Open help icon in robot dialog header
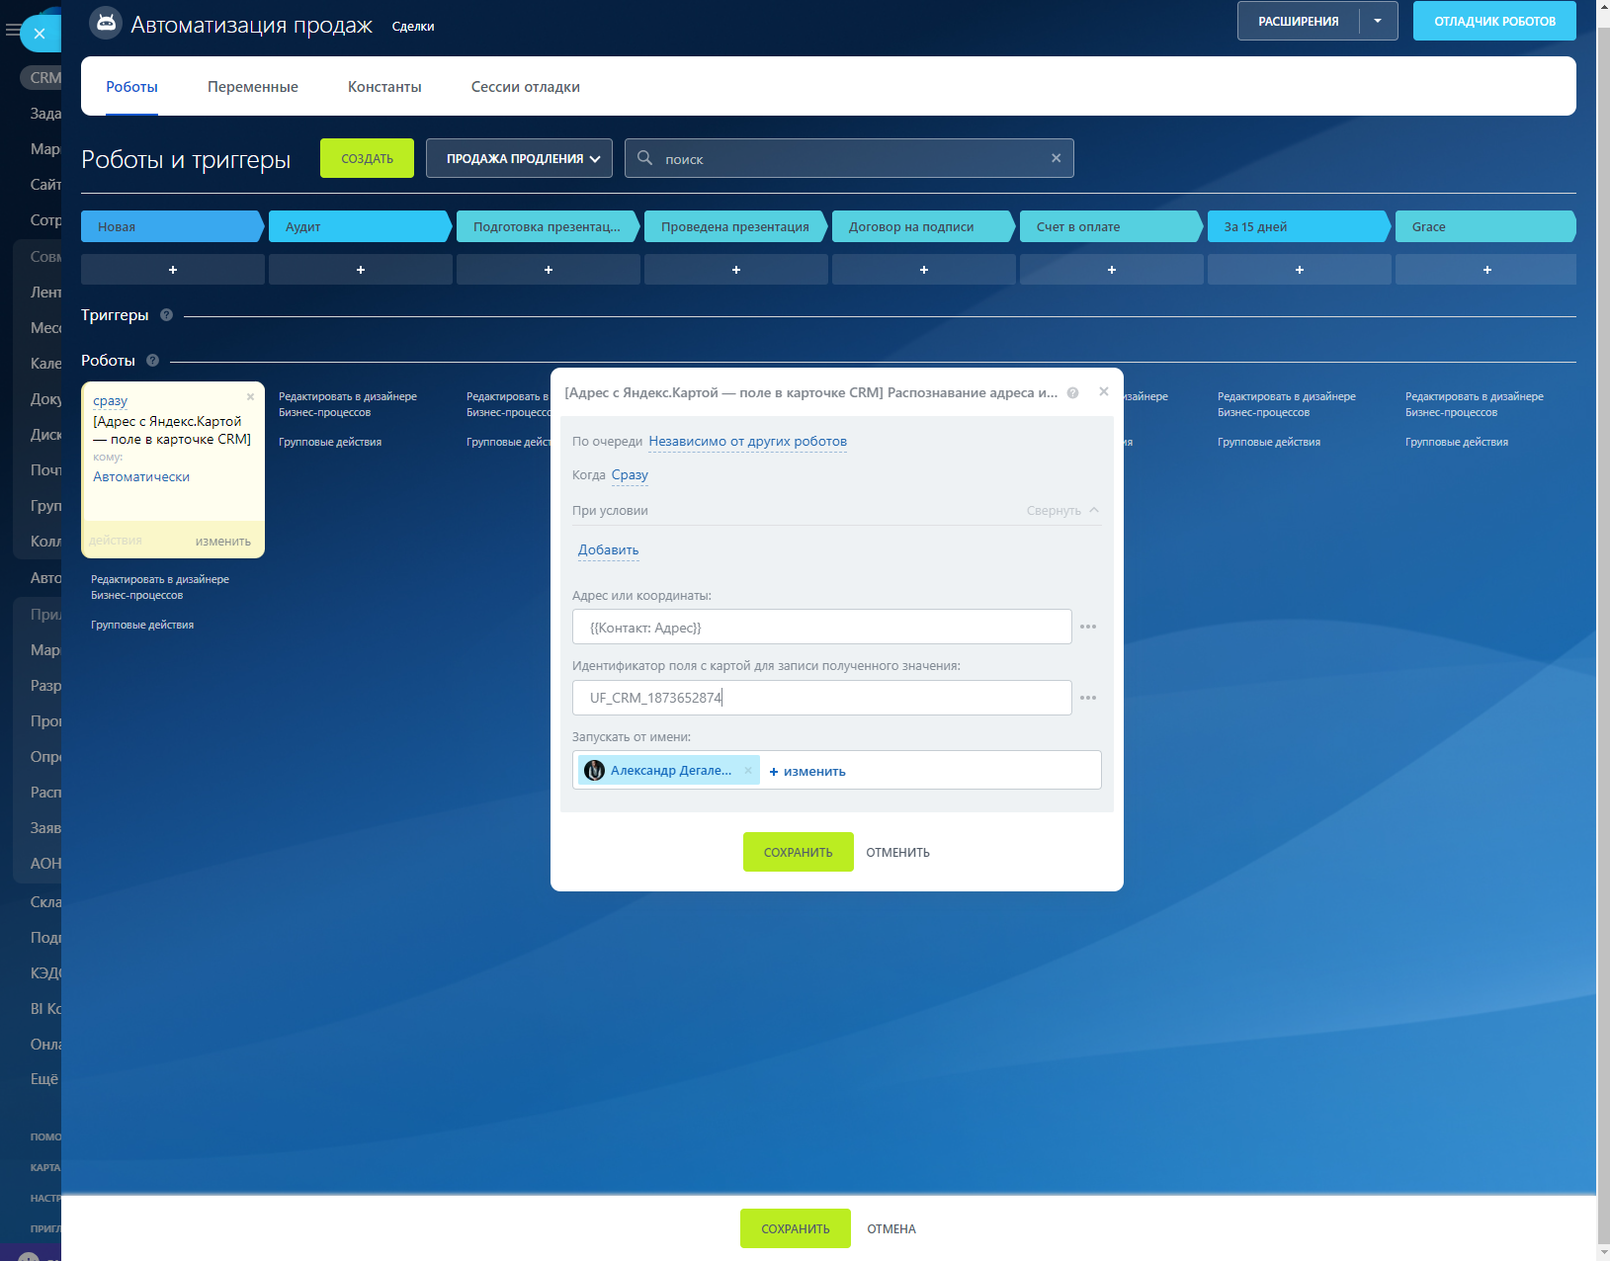Screen dimensions: 1610x1261 tap(1072, 392)
